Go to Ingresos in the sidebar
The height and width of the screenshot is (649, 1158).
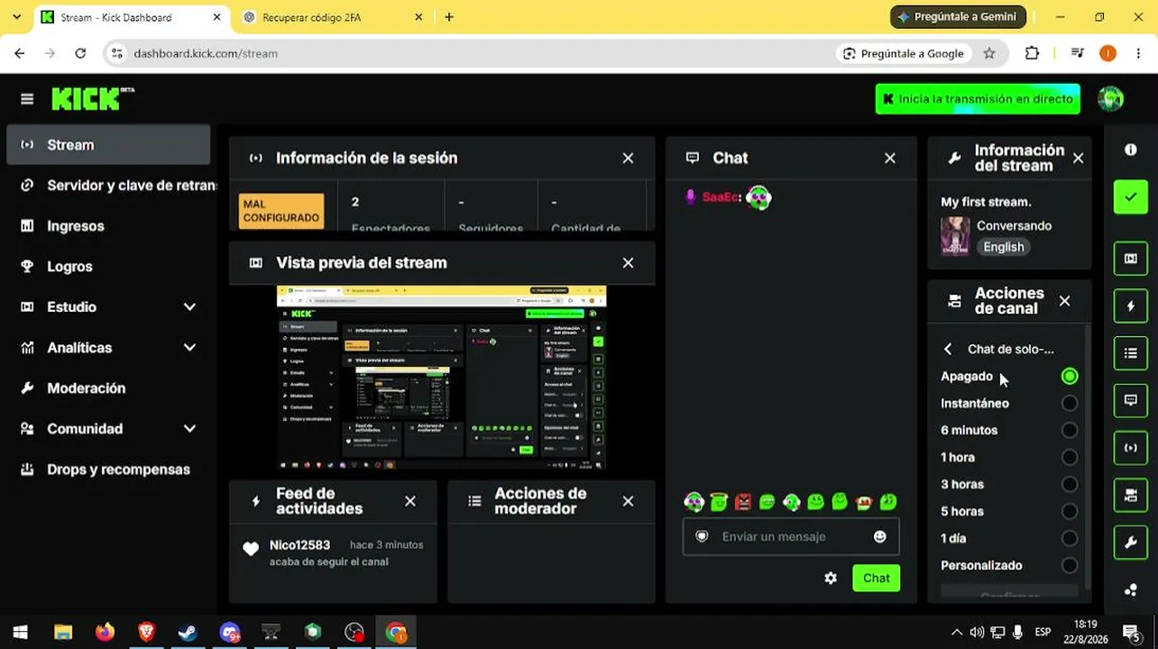click(108, 226)
